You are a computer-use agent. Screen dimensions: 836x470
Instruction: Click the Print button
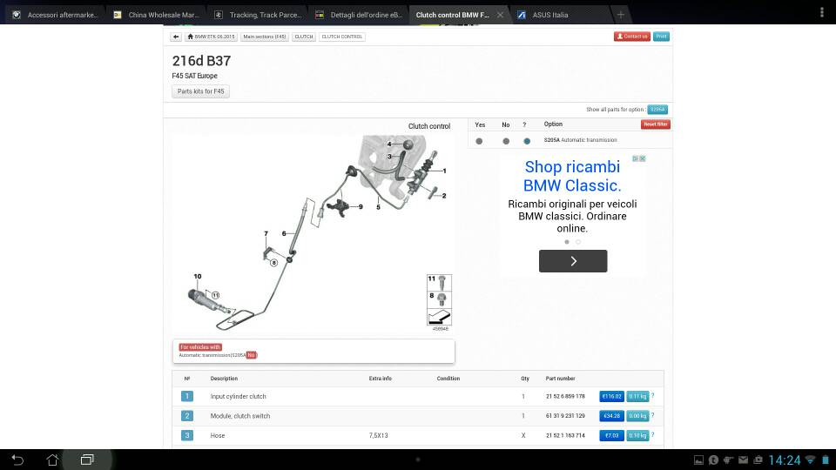661,37
